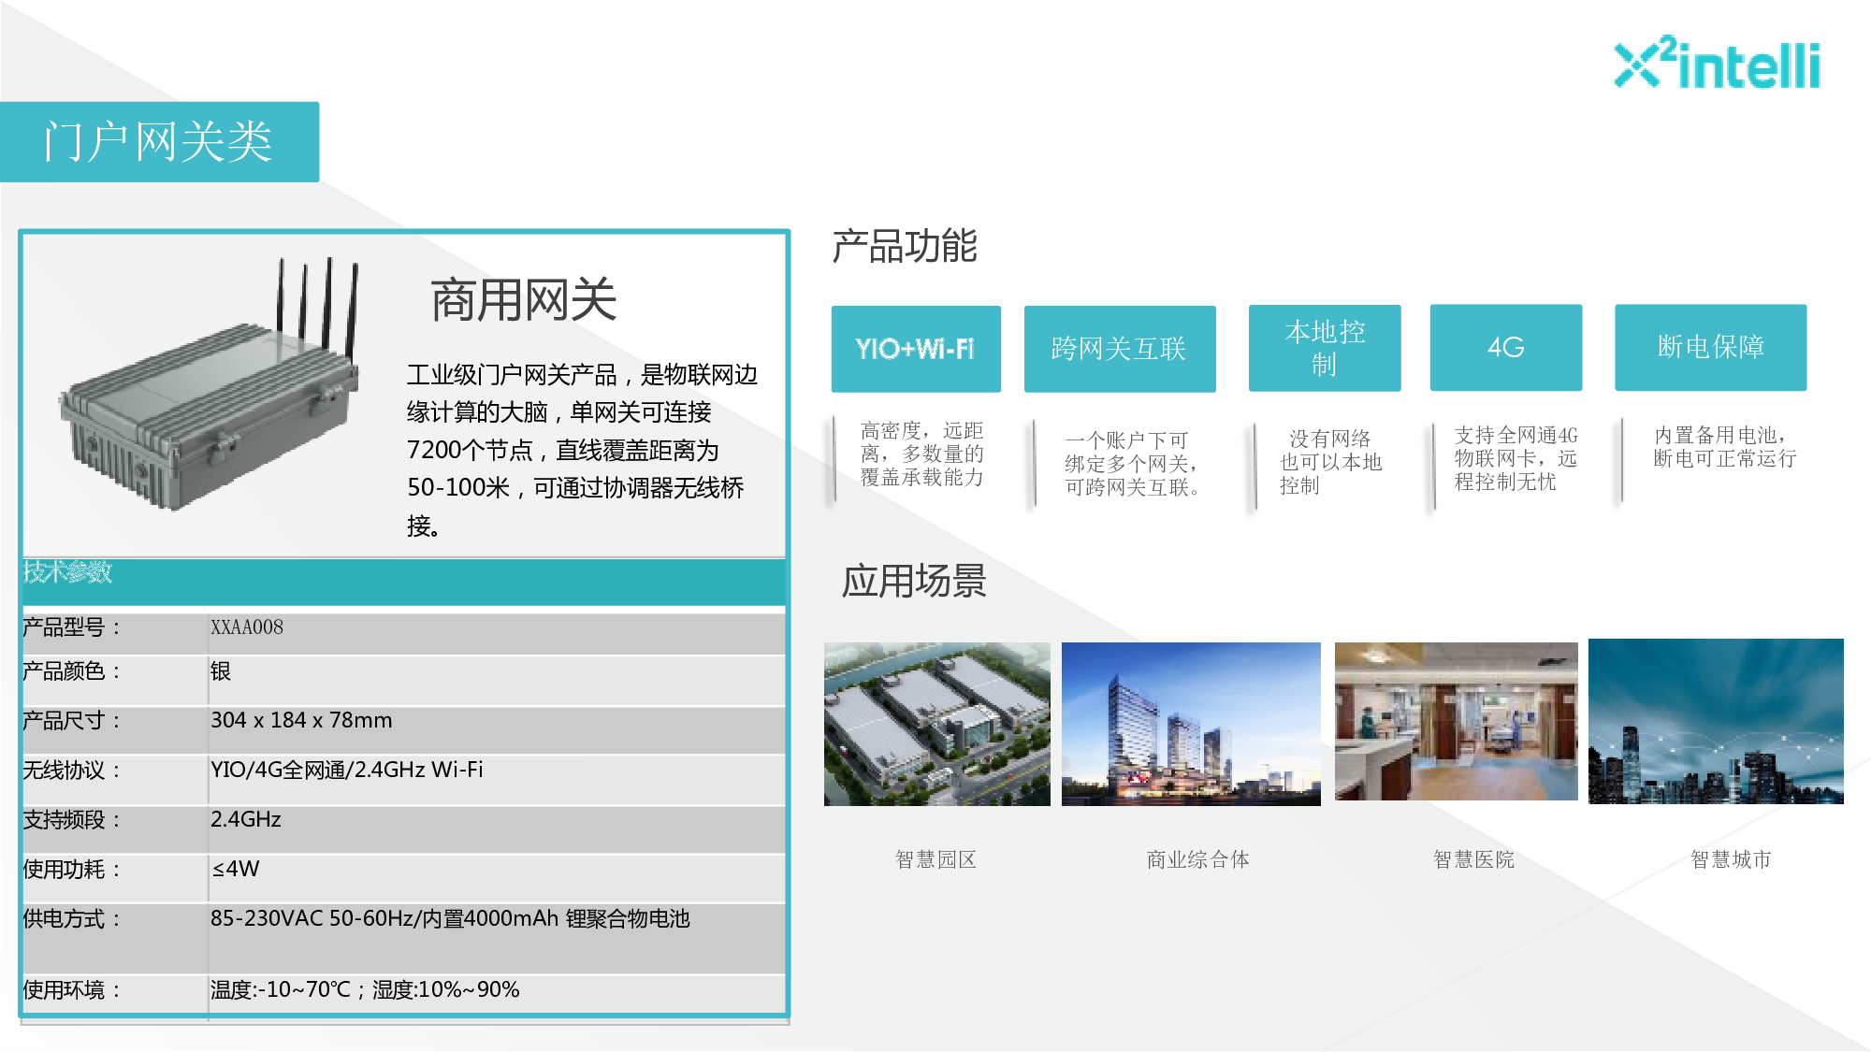Select product description paragraph starting 工业级门户网关产品
Image resolution: width=1871 pixels, height=1052 pixels.
(x=582, y=450)
